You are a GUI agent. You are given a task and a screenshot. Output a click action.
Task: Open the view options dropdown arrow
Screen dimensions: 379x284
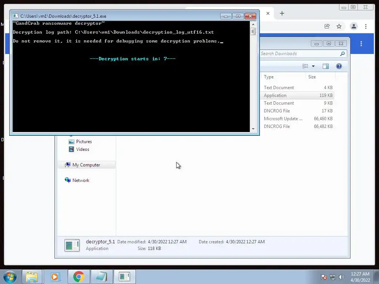click(x=313, y=66)
